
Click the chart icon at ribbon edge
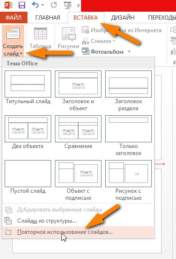(x=173, y=51)
